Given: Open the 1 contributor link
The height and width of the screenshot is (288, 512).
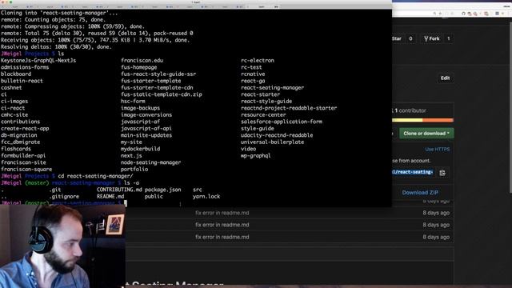Looking at the screenshot, I should click(410, 110).
